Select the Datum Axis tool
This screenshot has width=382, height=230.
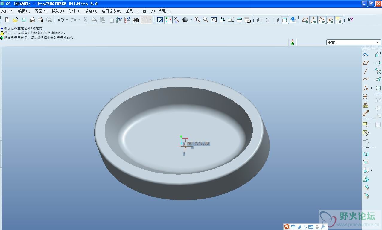coord(366,71)
